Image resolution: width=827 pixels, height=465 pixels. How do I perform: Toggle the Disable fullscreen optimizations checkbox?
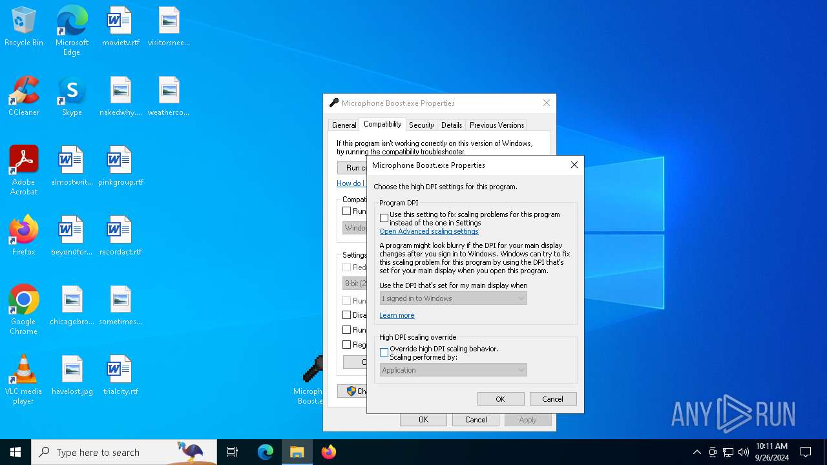click(347, 315)
